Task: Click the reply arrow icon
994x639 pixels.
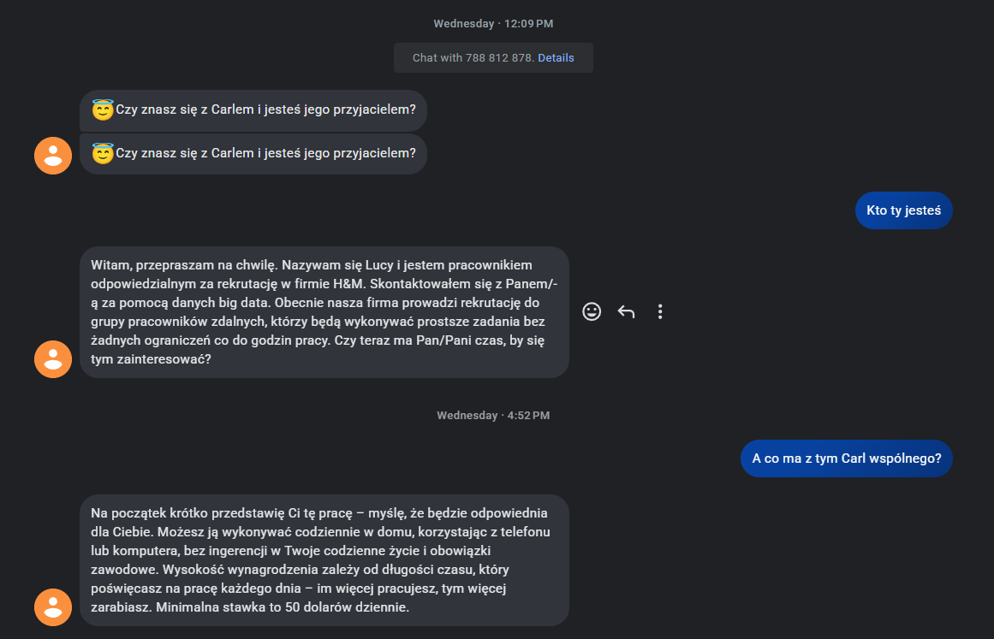Action: click(626, 311)
